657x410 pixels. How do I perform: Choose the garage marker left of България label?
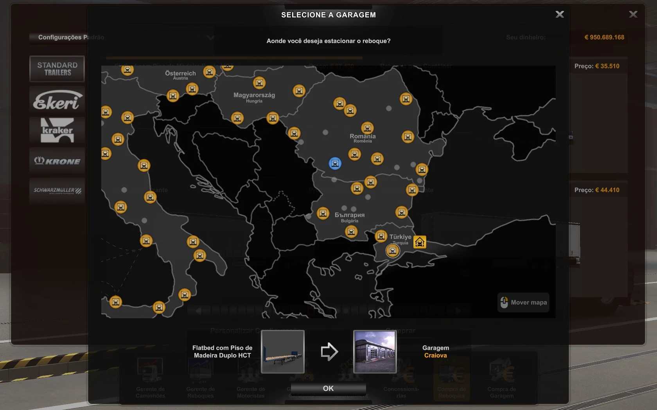pos(323,213)
